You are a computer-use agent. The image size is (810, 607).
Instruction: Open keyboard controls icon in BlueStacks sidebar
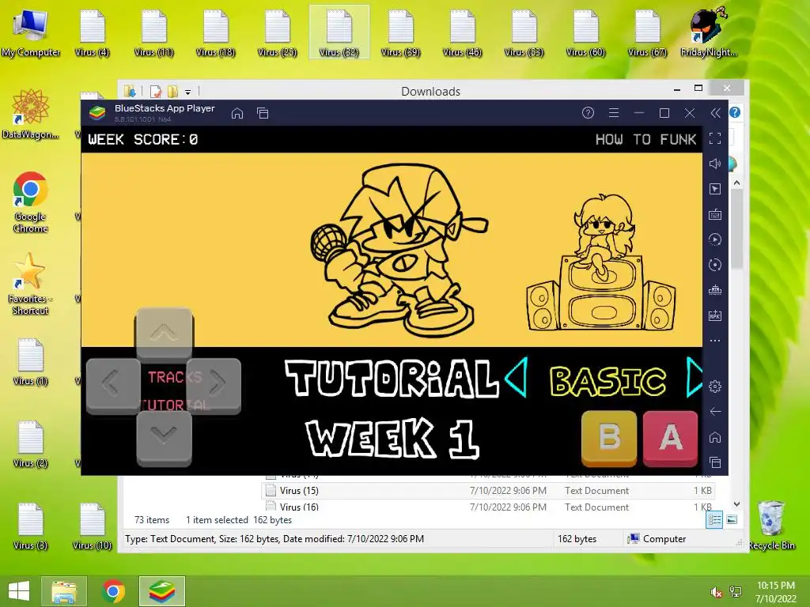[x=715, y=215]
